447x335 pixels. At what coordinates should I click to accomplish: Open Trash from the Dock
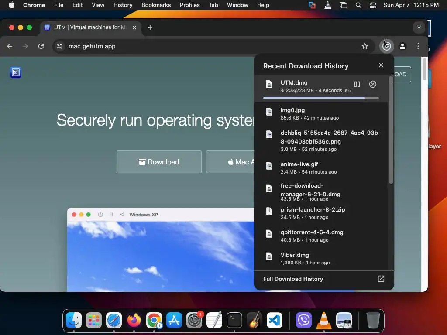tap(373, 320)
